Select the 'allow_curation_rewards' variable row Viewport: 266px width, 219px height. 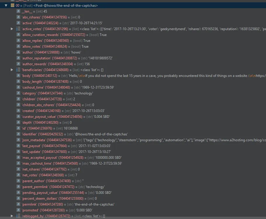pyautogui.click(x=133, y=35)
